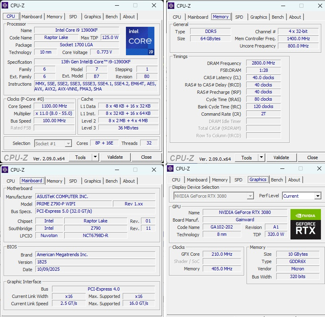Open Mainboard tab in the CPU window
This screenshot has width=325, height=317.
(x=32, y=17)
